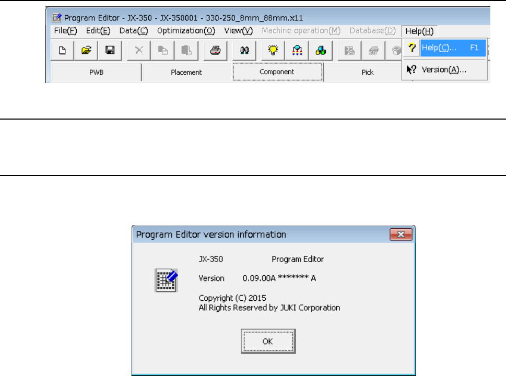The image size is (506, 376).
Task: Open the View(V) menu
Action: (239, 31)
